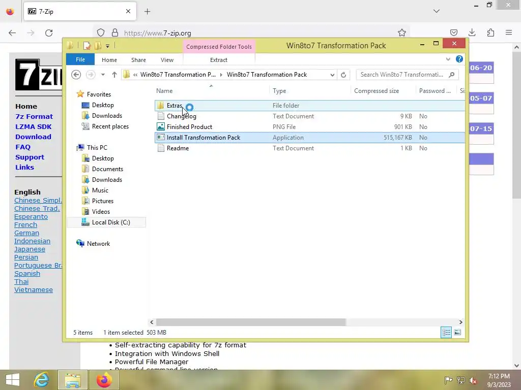Refresh the Explorer address bar location
Screen dimensions: 521x390
[x=343, y=75]
